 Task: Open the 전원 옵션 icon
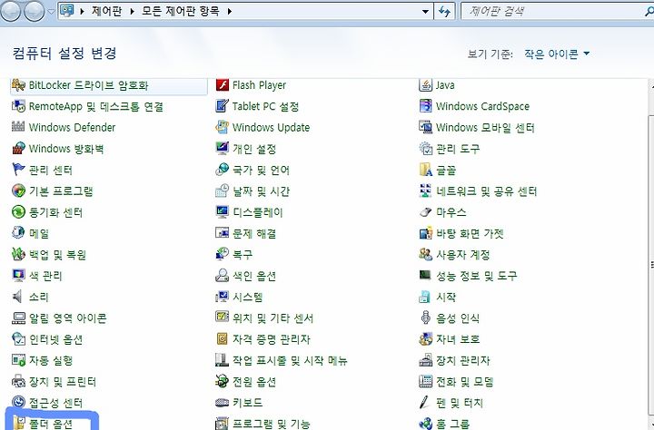tap(223, 381)
